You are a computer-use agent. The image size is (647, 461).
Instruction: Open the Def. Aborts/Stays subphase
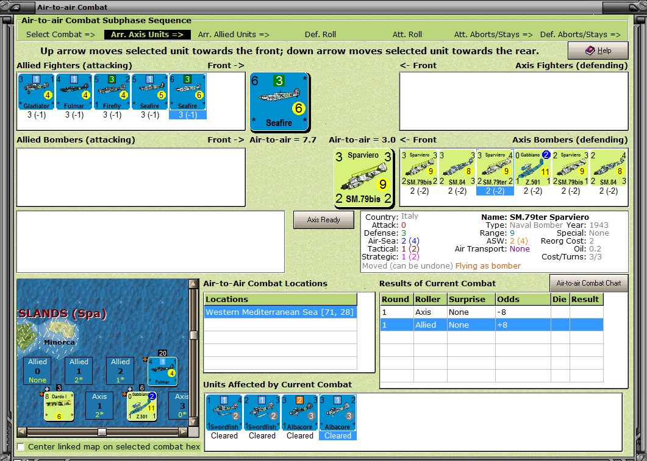pyautogui.click(x=580, y=35)
